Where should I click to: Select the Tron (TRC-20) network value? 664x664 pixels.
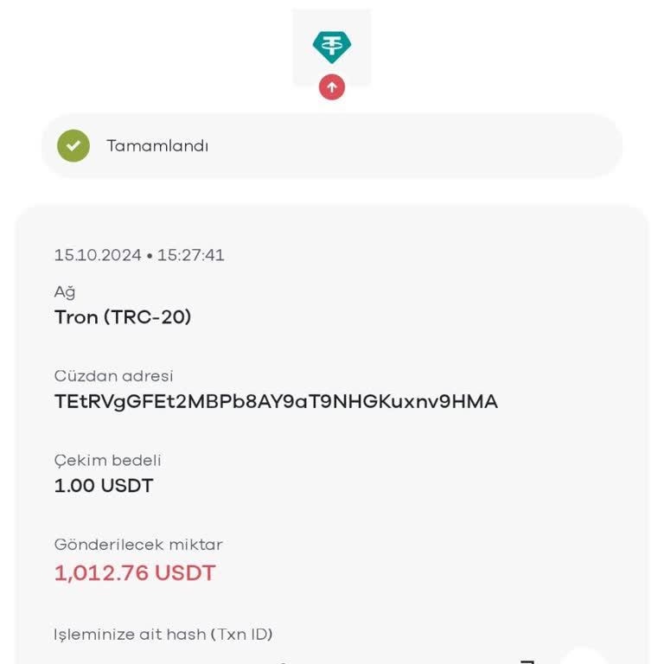[123, 317]
